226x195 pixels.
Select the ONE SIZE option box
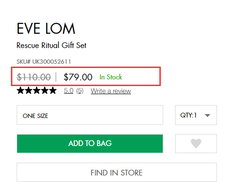point(90,115)
